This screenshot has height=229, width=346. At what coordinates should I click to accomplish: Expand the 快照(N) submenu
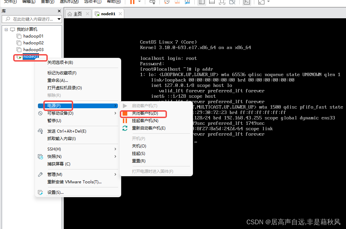pos(78,157)
